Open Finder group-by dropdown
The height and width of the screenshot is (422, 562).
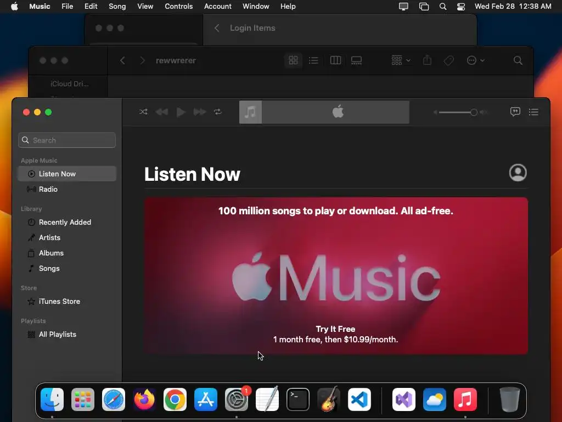(x=400, y=60)
